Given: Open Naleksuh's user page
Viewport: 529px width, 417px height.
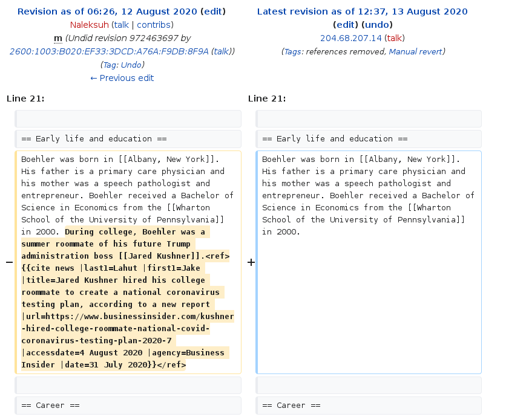Looking at the screenshot, I should 90,24.
